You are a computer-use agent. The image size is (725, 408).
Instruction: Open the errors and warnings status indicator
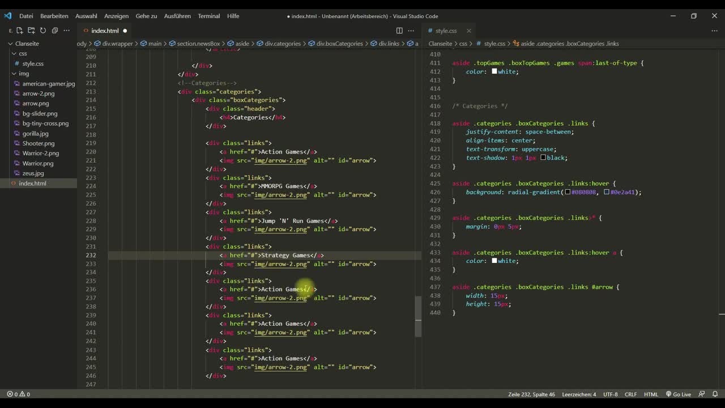(x=19, y=394)
